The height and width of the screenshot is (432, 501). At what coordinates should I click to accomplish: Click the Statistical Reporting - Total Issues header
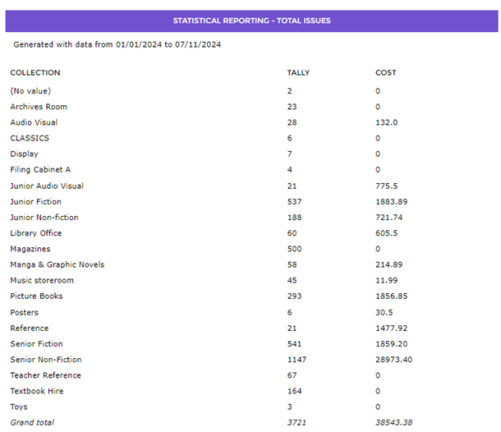pos(252,21)
